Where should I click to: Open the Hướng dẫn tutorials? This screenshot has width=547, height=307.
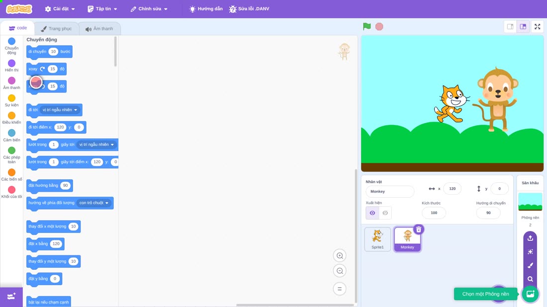point(206,9)
